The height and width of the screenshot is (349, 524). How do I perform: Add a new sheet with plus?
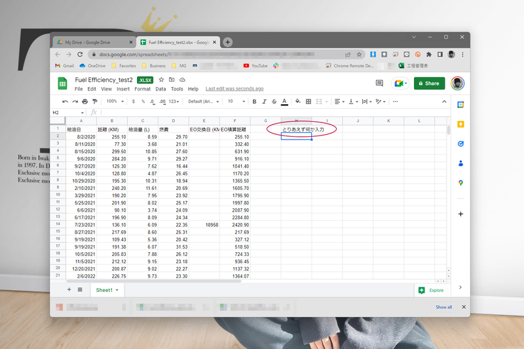point(69,289)
